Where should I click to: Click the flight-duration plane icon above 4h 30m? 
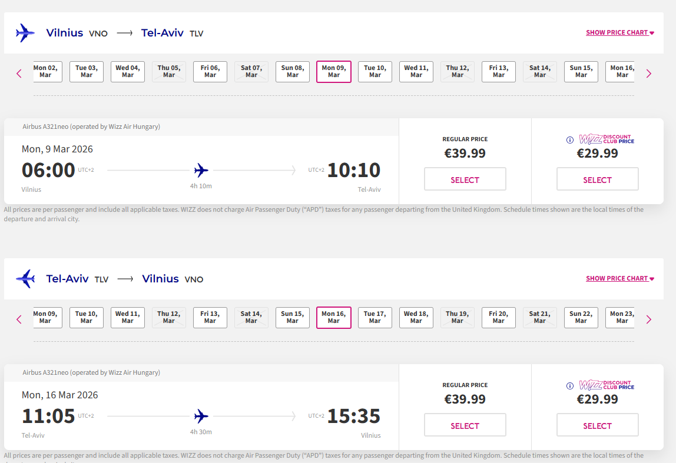point(201,417)
